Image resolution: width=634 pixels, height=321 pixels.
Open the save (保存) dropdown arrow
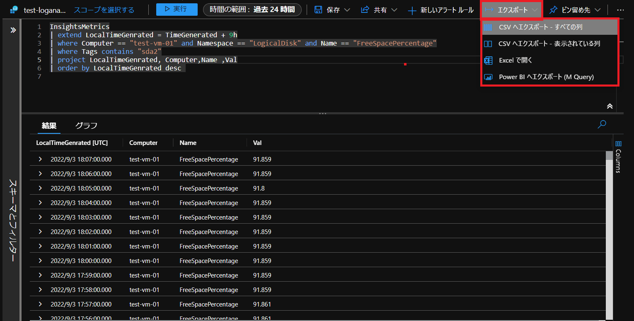point(347,10)
